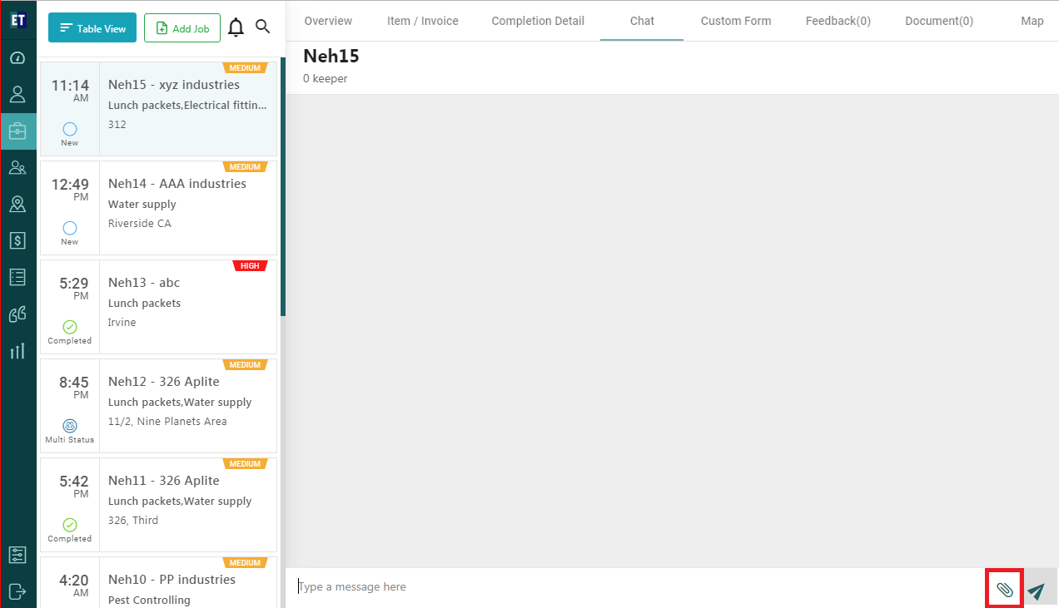Select the briefcase jobs sidebar icon
The height and width of the screenshot is (608, 1059).
click(17, 131)
